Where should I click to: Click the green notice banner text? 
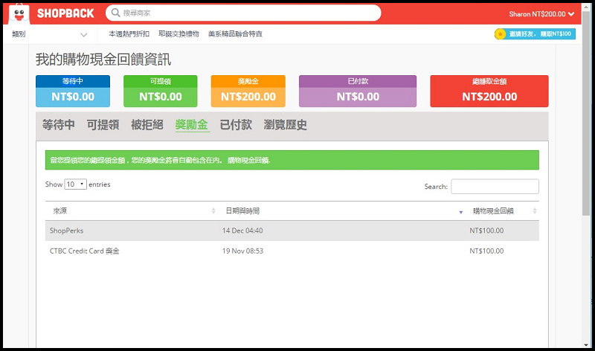[160, 160]
